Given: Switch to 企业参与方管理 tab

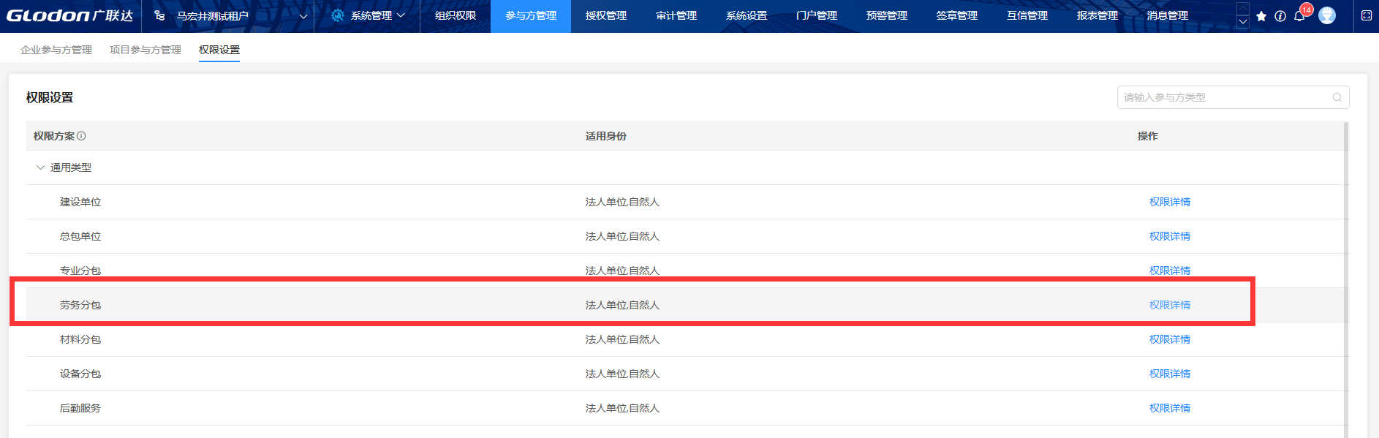Looking at the screenshot, I should pyautogui.click(x=56, y=50).
